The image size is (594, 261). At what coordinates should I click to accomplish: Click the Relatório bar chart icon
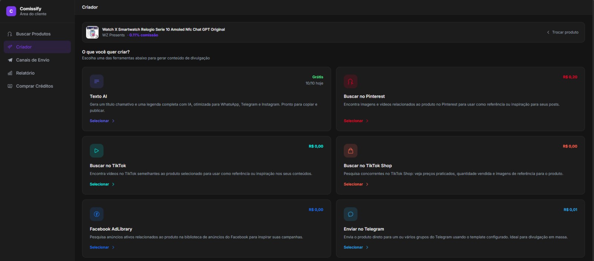pyautogui.click(x=10, y=73)
